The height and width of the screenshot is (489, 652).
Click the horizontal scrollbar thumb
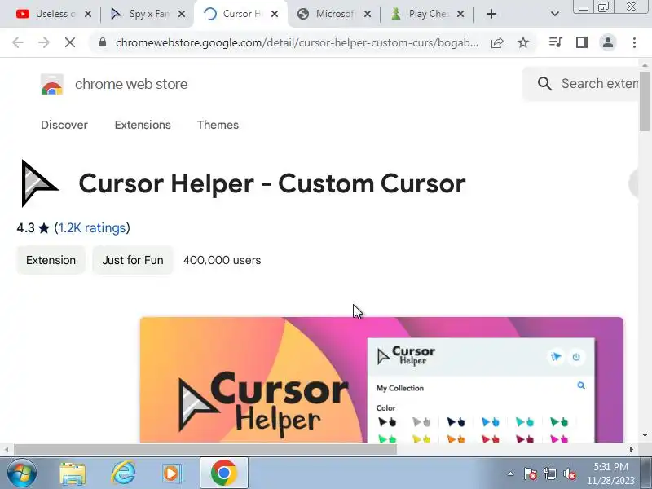coord(205,450)
